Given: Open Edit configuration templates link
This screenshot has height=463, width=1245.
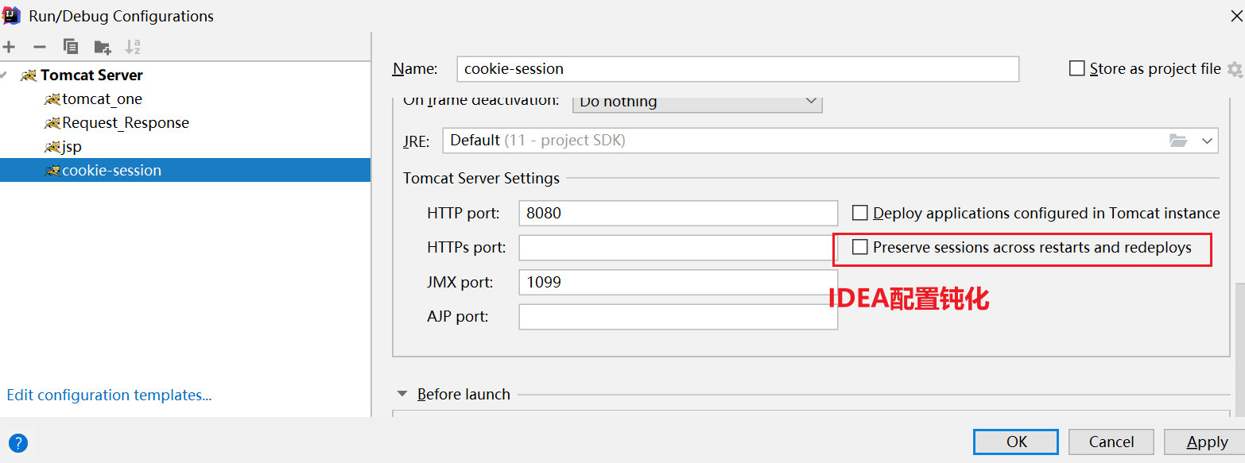Looking at the screenshot, I should tap(109, 395).
